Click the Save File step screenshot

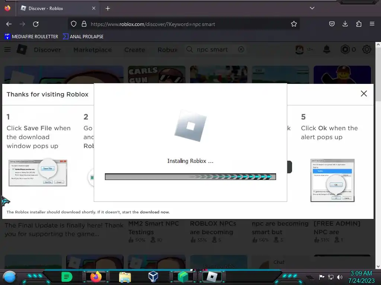[x=38, y=173]
